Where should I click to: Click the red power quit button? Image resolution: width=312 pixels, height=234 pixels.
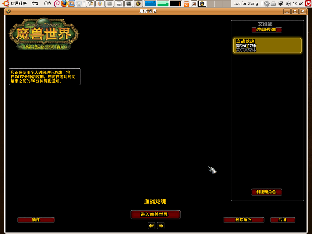point(308,3)
